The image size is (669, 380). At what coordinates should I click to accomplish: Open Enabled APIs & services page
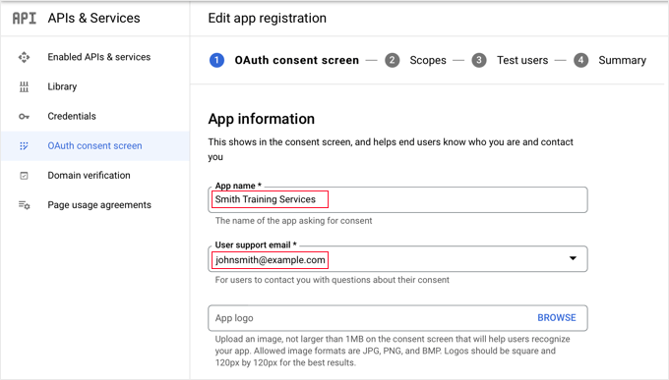[x=99, y=57]
